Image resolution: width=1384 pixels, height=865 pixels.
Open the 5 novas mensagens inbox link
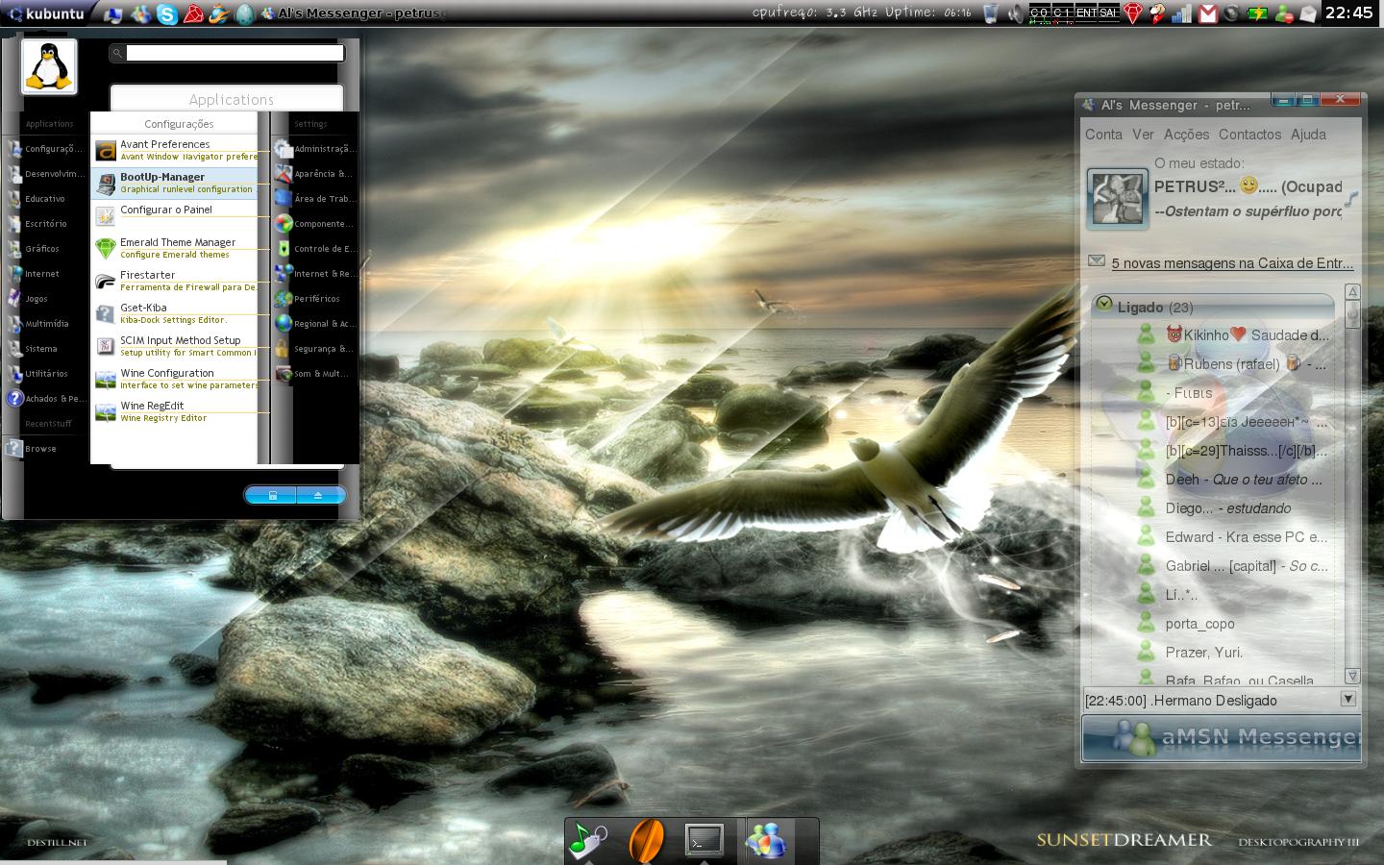1232,262
